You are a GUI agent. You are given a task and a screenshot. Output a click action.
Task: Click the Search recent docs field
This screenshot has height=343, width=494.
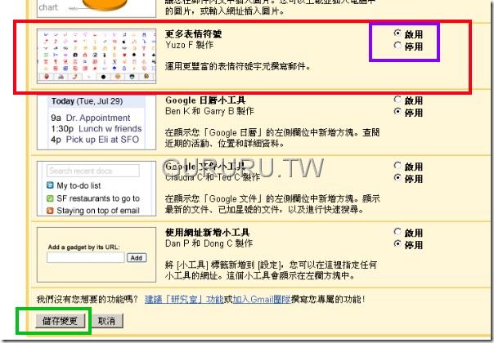93,171
